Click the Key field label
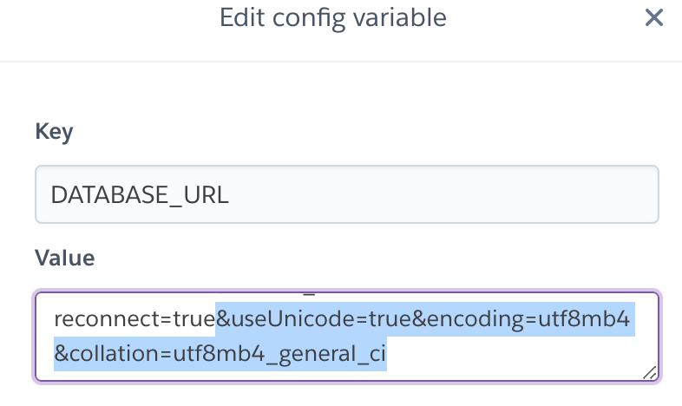The image size is (682, 406). pyautogui.click(x=54, y=132)
